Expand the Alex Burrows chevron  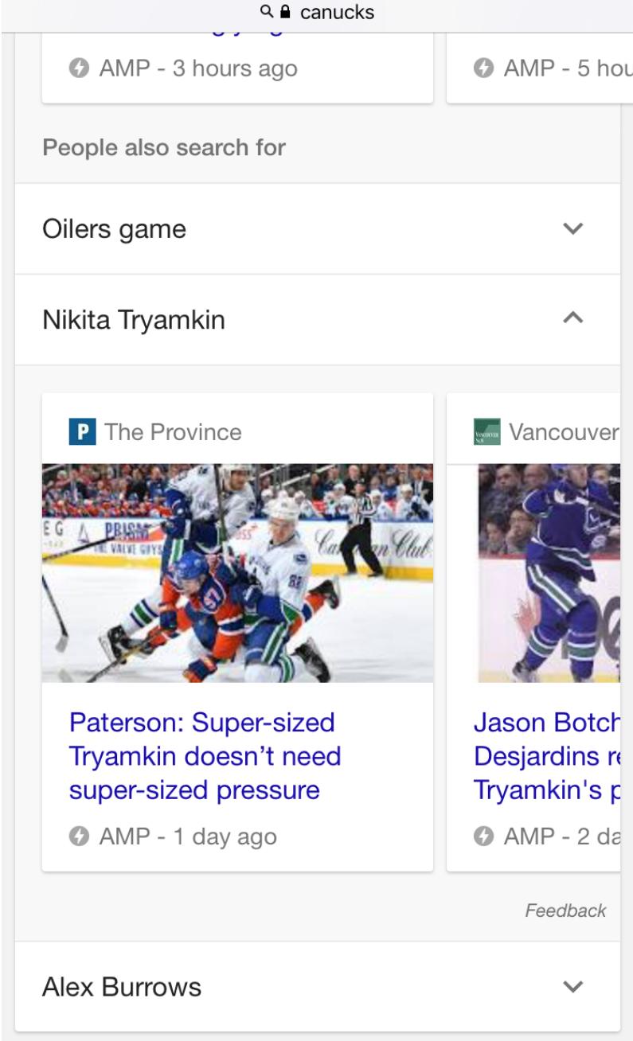[x=572, y=987]
